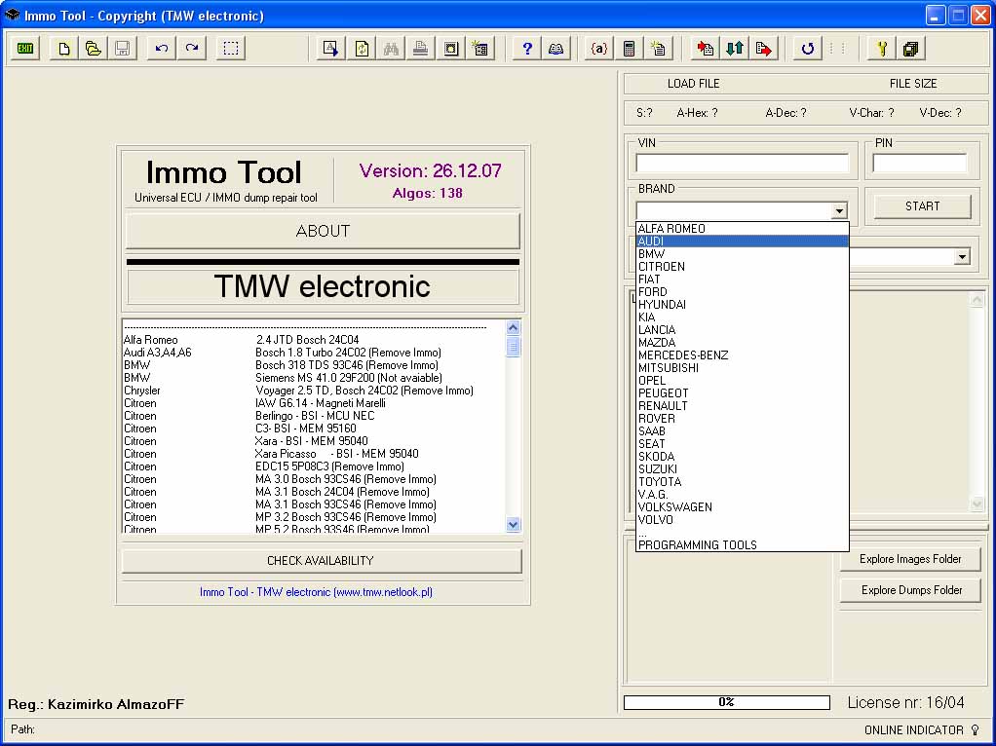This screenshot has height=746, width=996.
Task: Click the supported list scrollbar down arrow
Action: point(514,524)
